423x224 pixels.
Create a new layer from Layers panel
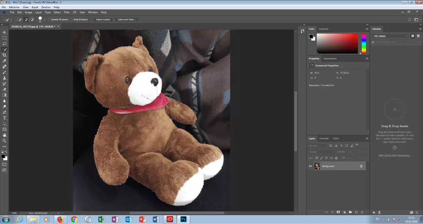coord(356,212)
